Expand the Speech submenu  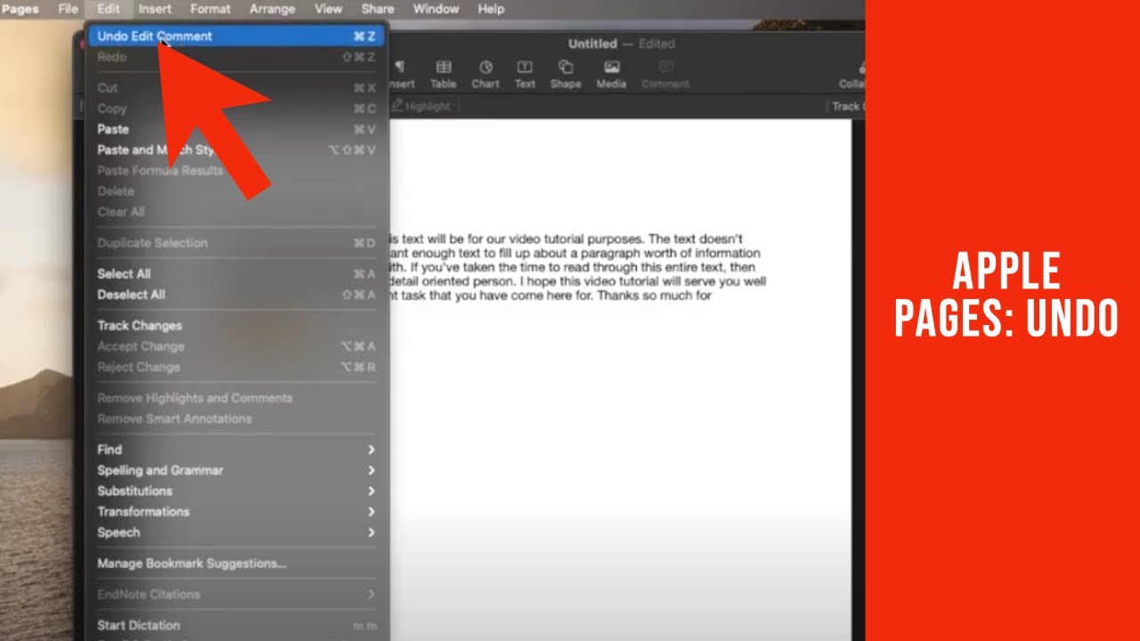pyautogui.click(x=236, y=532)
